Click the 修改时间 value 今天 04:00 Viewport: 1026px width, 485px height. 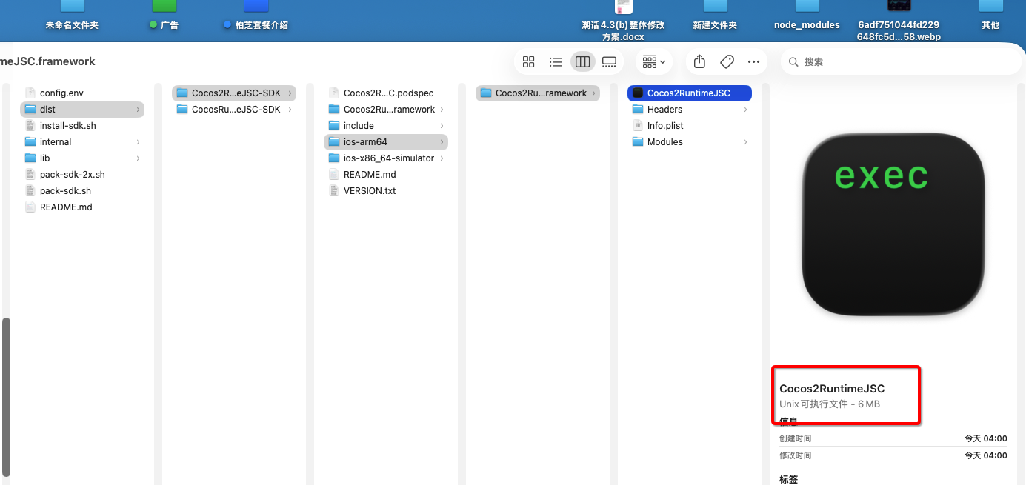[985, 455]
